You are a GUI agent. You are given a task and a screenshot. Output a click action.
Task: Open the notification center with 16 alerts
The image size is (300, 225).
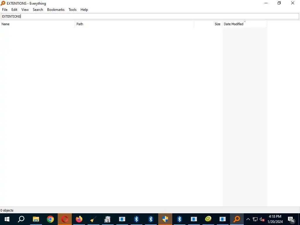tap(291, 219)
